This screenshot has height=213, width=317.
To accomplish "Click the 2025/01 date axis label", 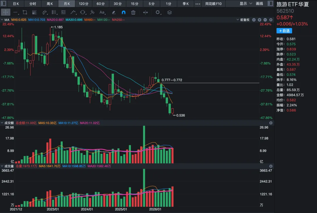I will tap(121, 209).
